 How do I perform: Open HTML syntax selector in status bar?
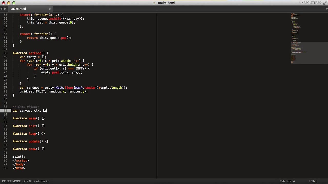click(313, 181)
